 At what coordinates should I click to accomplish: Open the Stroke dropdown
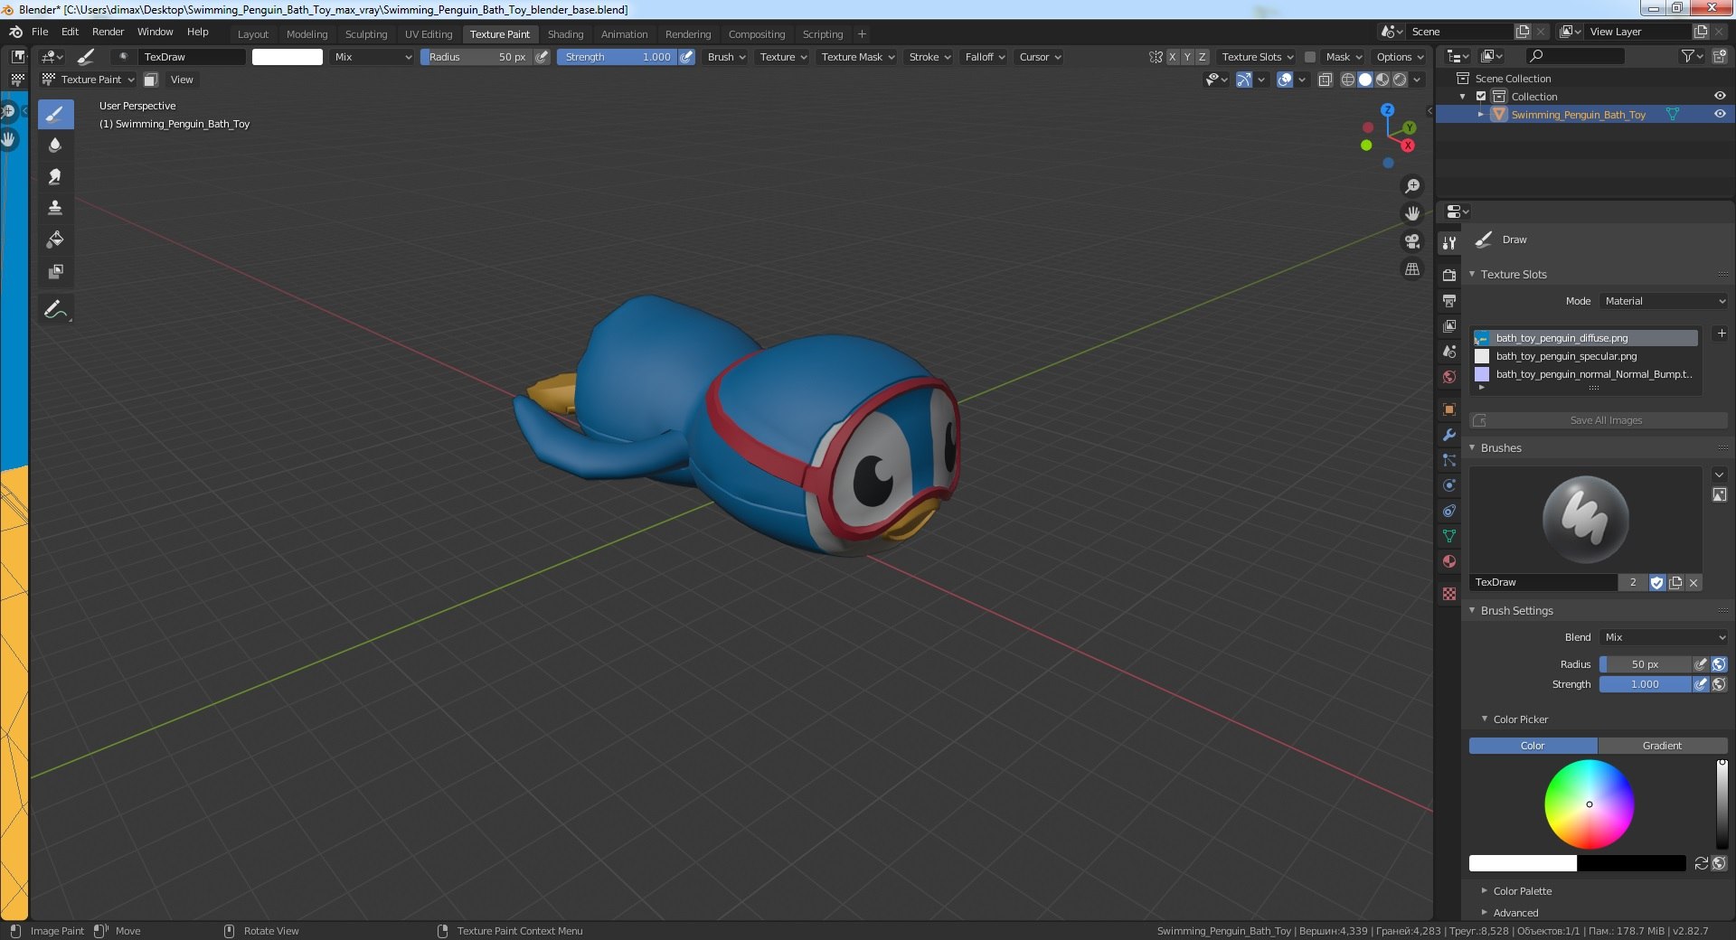pos(929,57)
